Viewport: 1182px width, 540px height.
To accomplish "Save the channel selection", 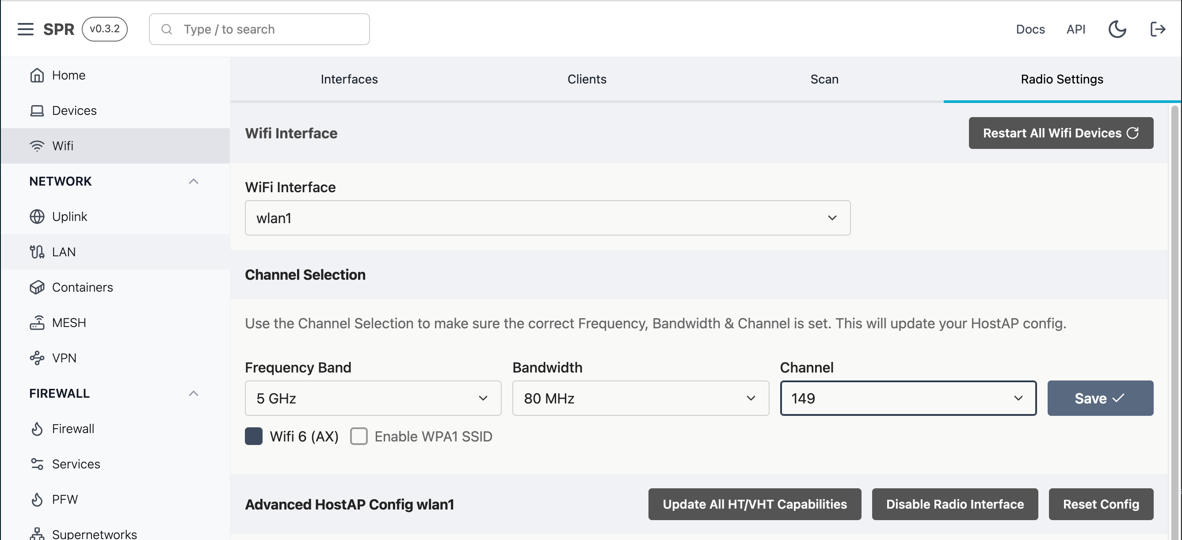I will coord(1099,398).
